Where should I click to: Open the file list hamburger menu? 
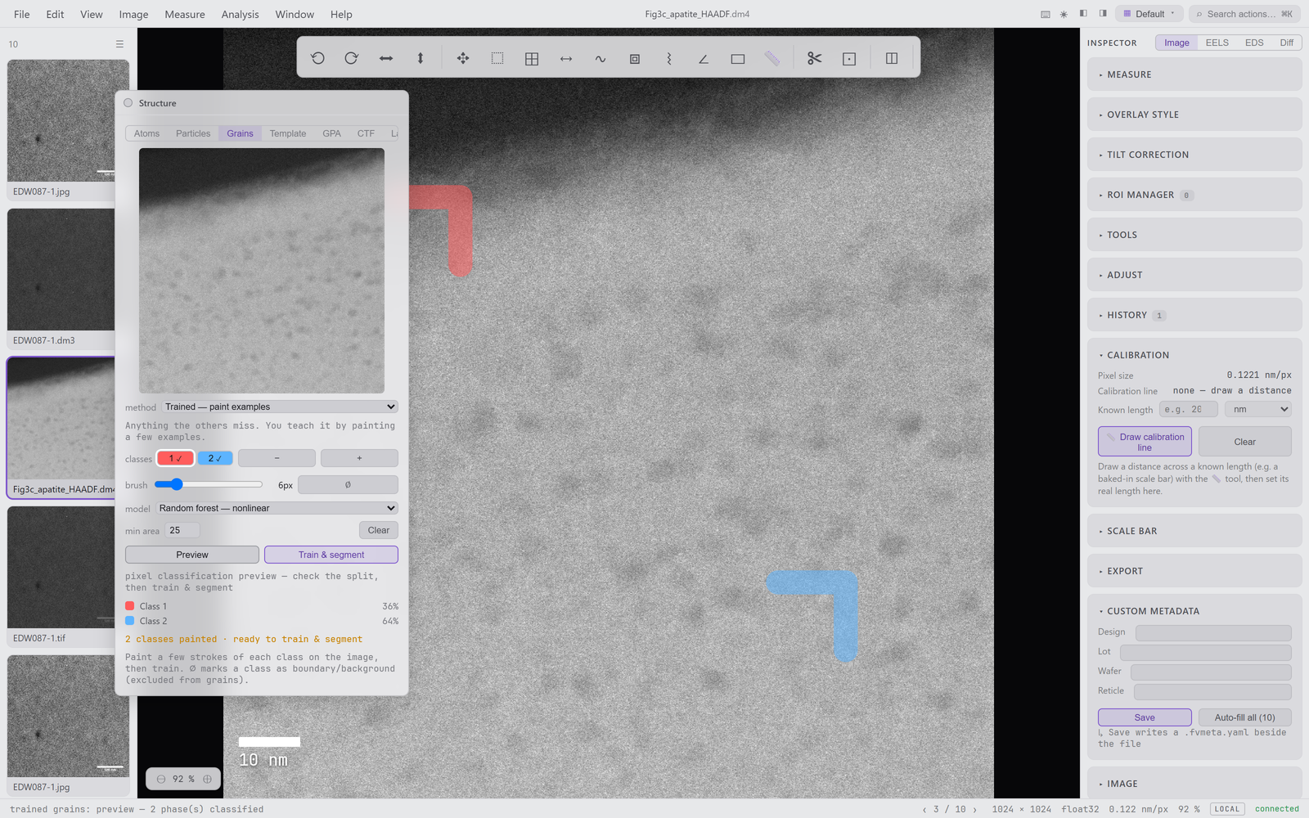point(119,44)
